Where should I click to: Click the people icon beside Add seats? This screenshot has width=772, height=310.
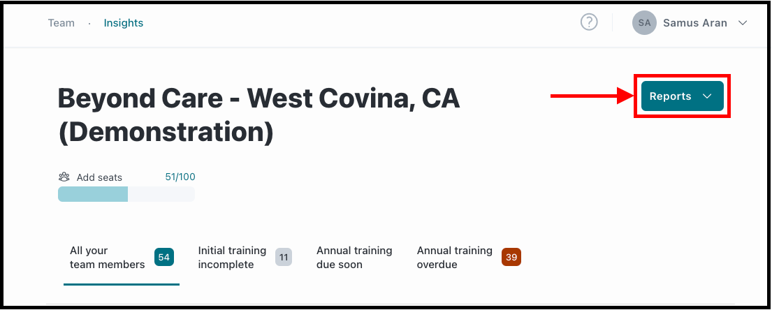pos(64,177)
